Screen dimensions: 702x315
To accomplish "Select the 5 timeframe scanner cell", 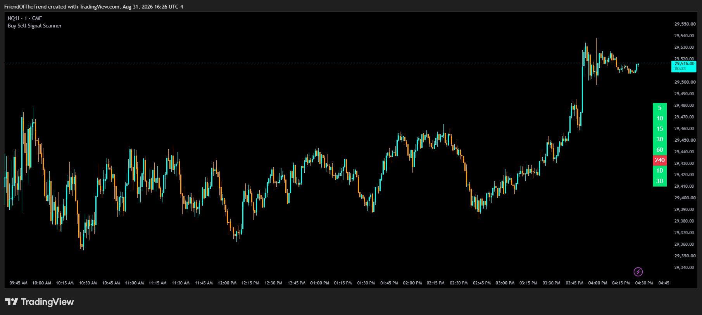I will (660, 108).
